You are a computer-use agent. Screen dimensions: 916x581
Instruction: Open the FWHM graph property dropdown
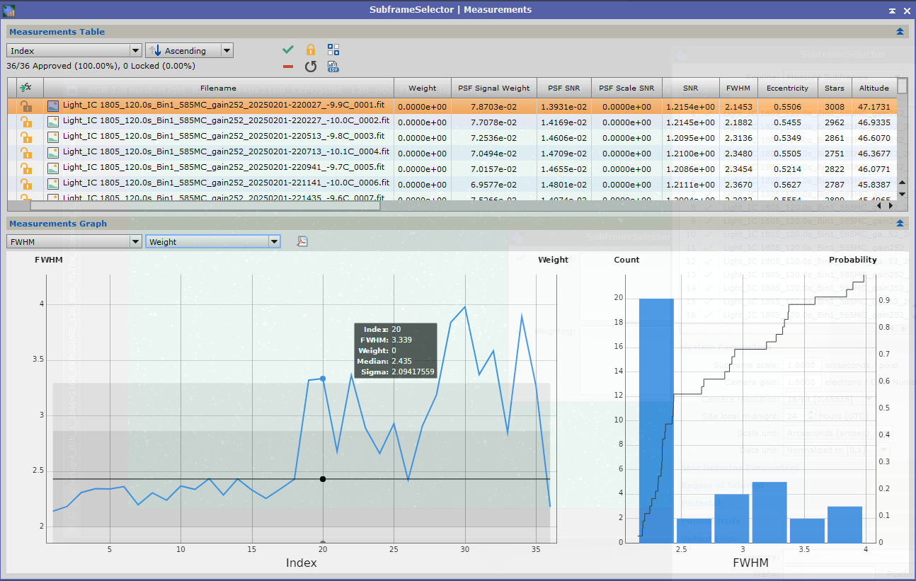74,241
